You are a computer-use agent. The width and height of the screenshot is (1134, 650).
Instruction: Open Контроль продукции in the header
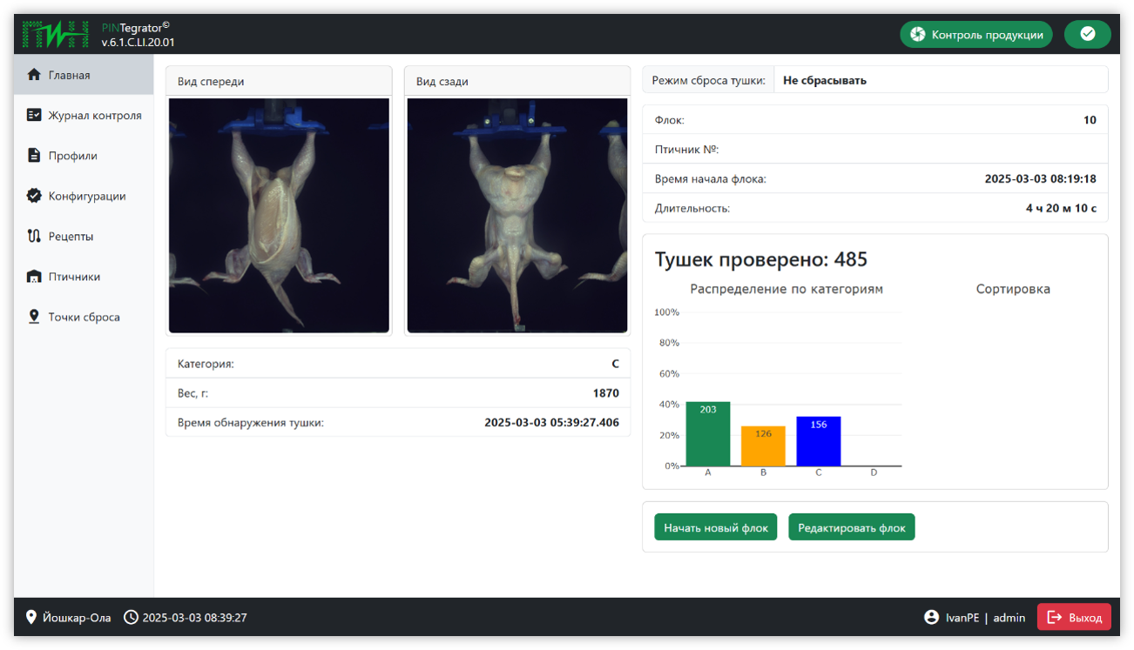click(x=975, y=35)
